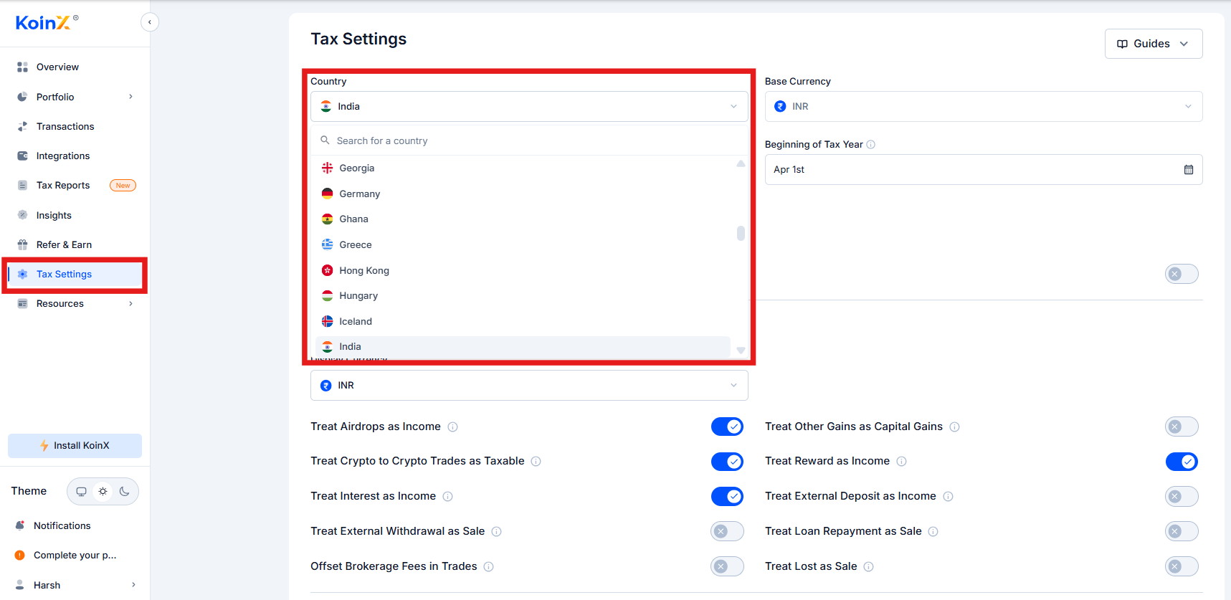Image resolution: width=1231 pixels, height=600 pixels.
Task: Disable Treat Airdrops as Income toggle
Action: click(x=727, y=427)
